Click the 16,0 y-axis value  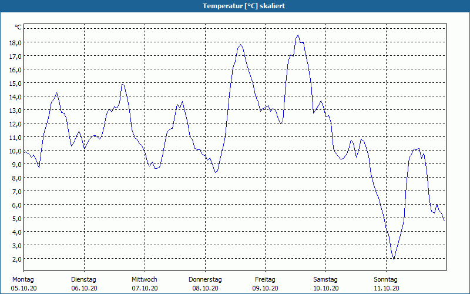coord(16,70)
